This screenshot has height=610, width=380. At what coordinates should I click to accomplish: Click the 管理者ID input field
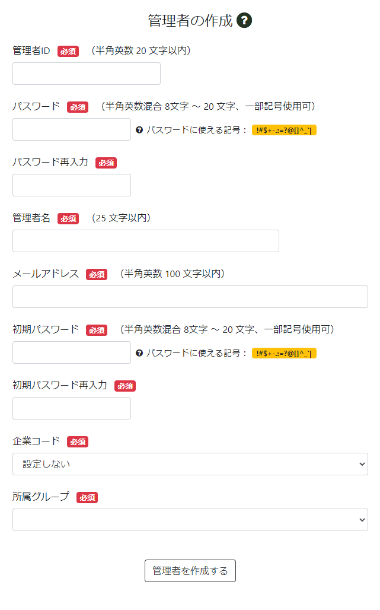87,74
